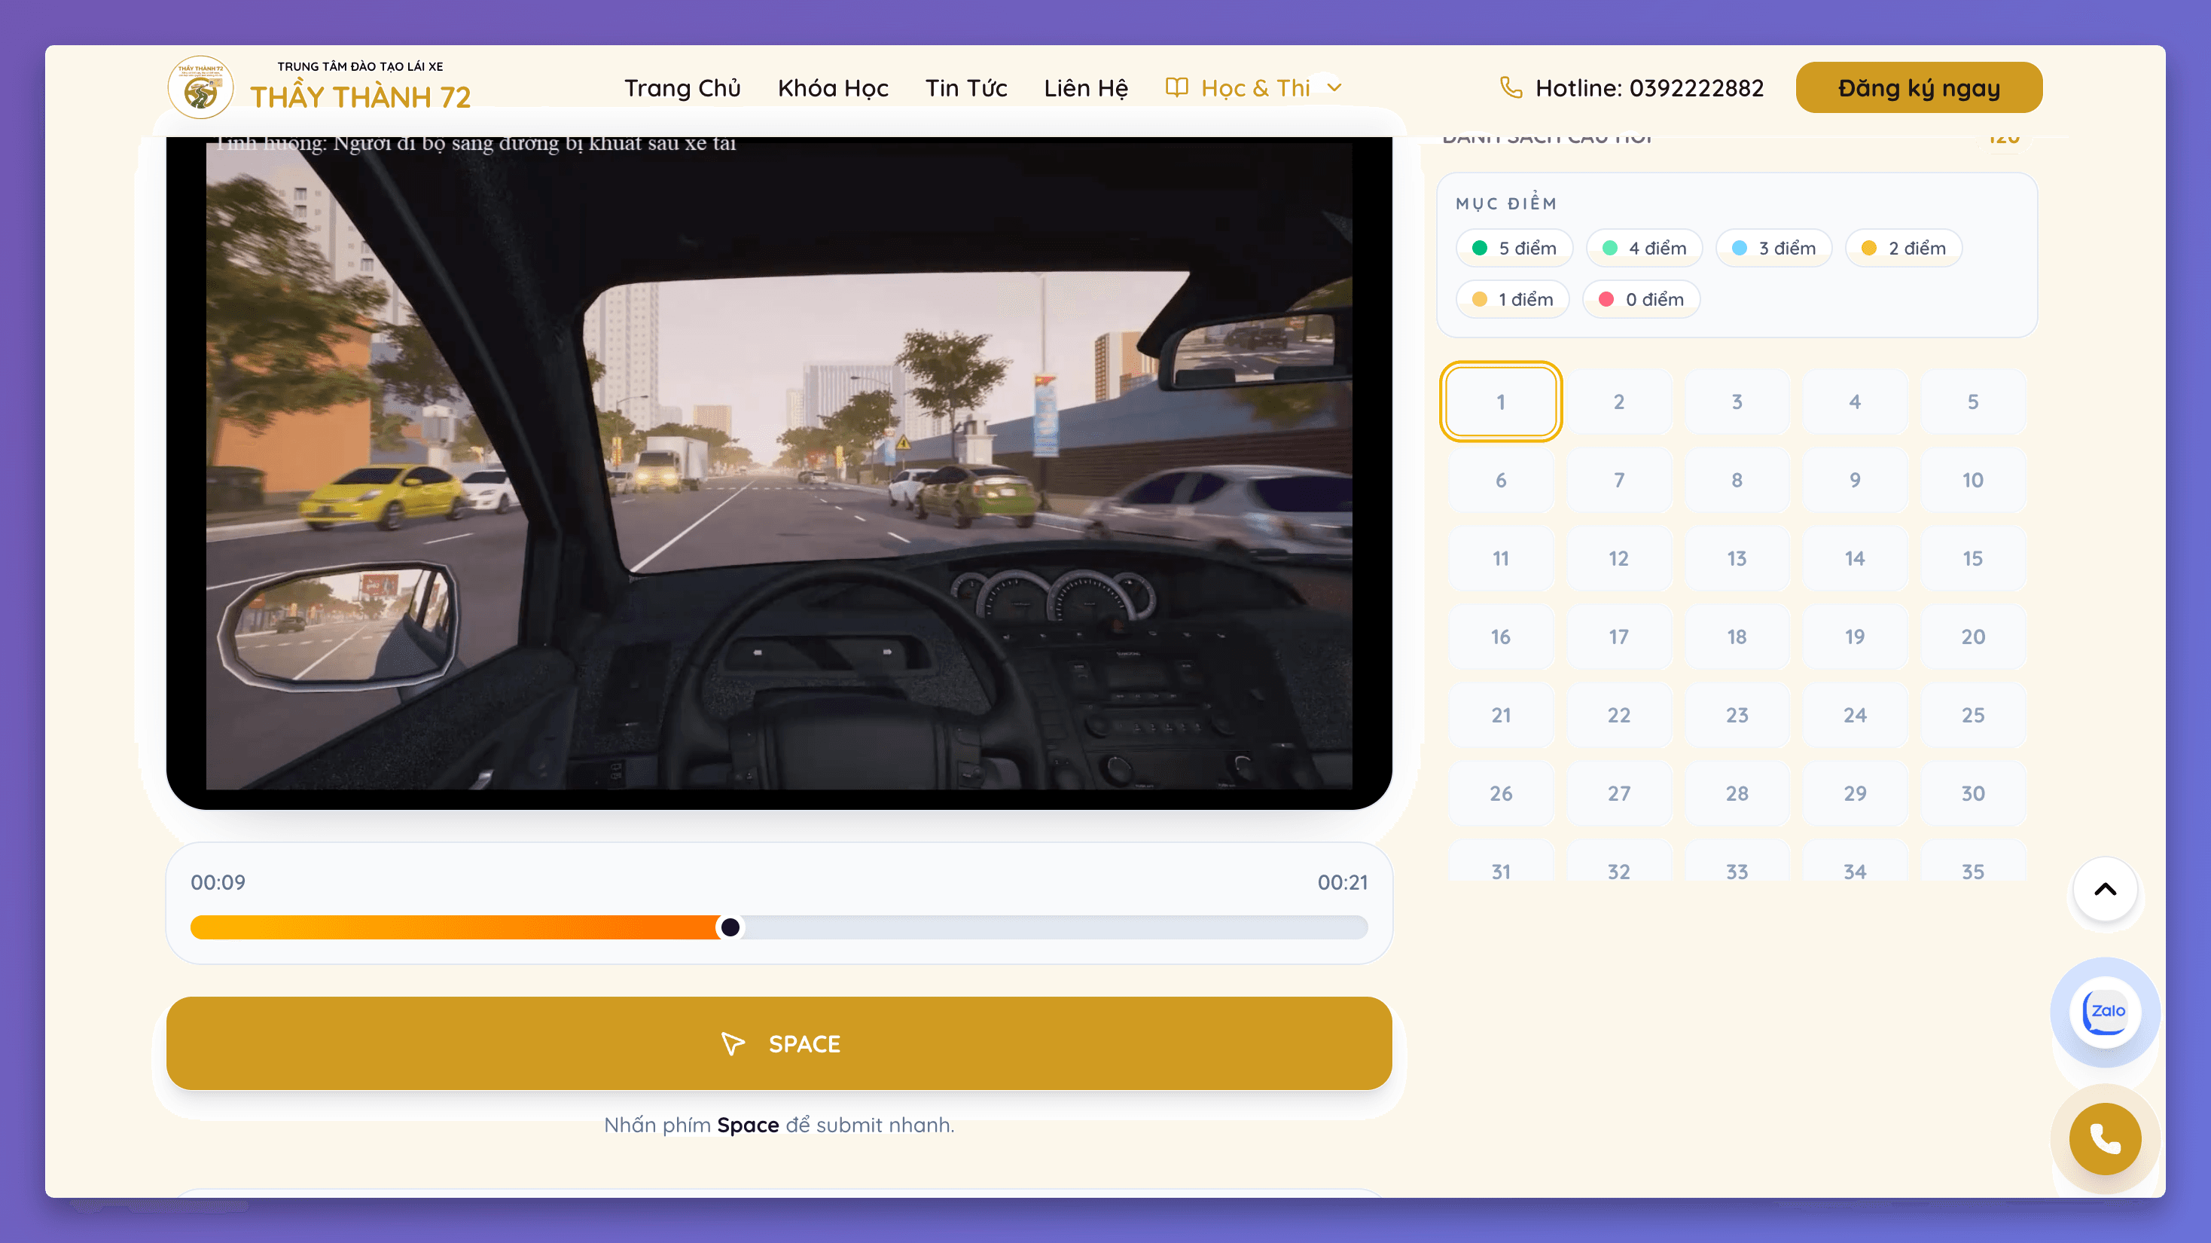Screen dimensions: 2211x1243
Task: Click the video progress slider handle
Action: tap(730, 927)
